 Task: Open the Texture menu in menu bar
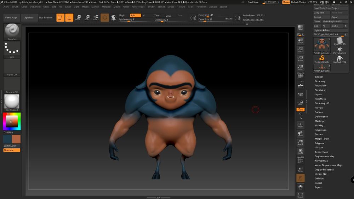tap(181, 7)
